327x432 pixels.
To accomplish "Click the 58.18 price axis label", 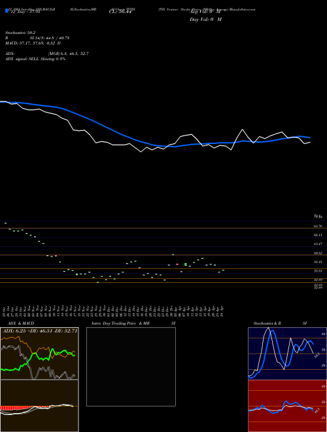I will pyautogui.click(x=318, y=262).
